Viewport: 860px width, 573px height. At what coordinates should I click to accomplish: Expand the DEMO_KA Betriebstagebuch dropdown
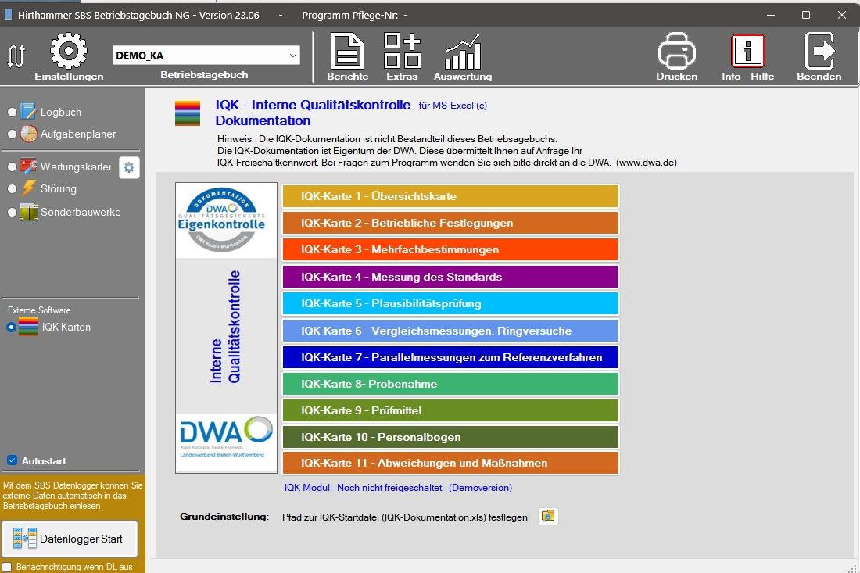tap(292, 56)
